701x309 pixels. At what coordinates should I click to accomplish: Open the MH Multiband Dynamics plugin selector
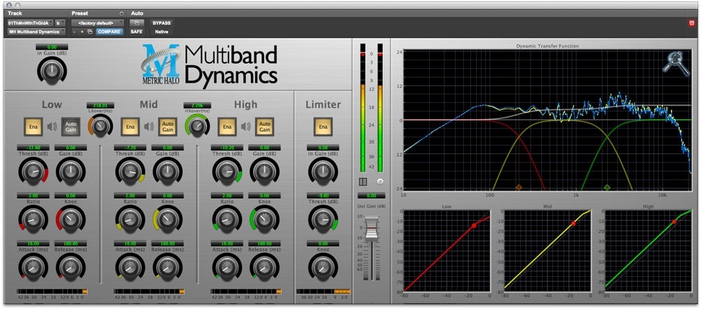click(36, 32)
